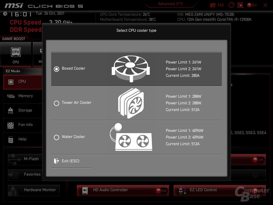Open the language selector showing En
This screenshot has height=205, width=273.
[x=252, y=5]
